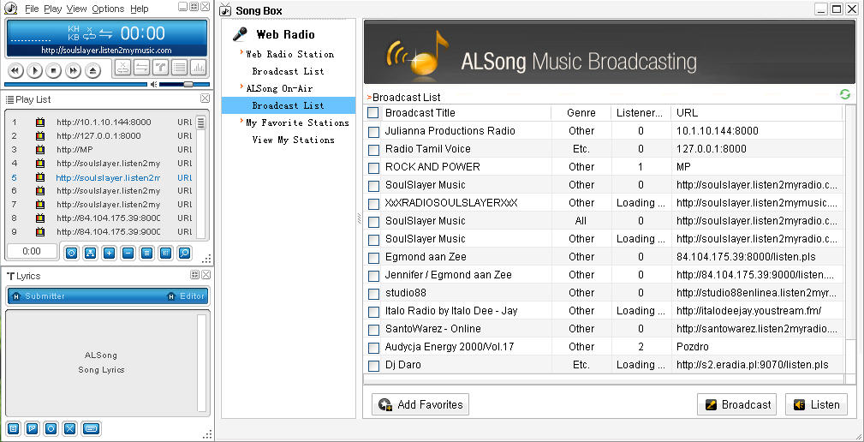864x442 pixels.
Task: Open the equalizer bars icon button
Action: 198,68
